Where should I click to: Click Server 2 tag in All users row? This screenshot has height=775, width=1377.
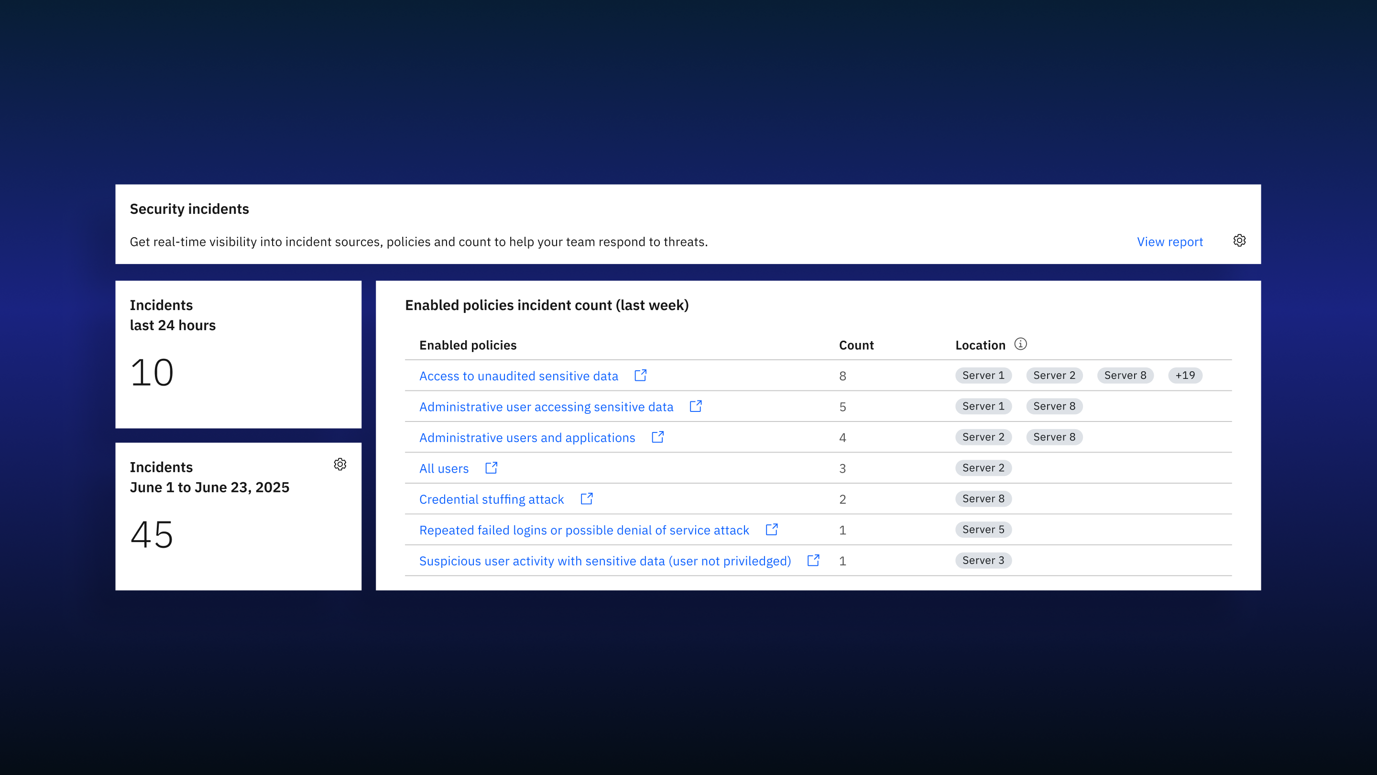point(983,468)
